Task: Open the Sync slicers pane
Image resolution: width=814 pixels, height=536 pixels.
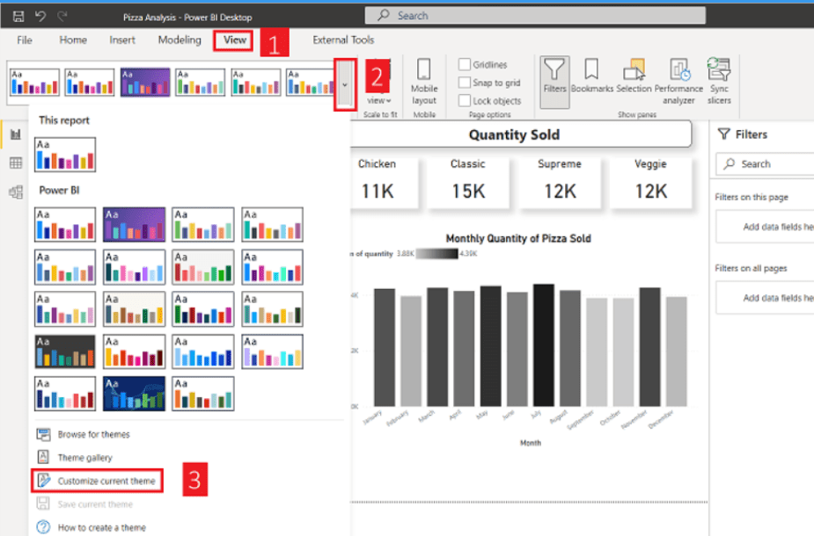Action: pyautogui.click(x=719, y=79)
